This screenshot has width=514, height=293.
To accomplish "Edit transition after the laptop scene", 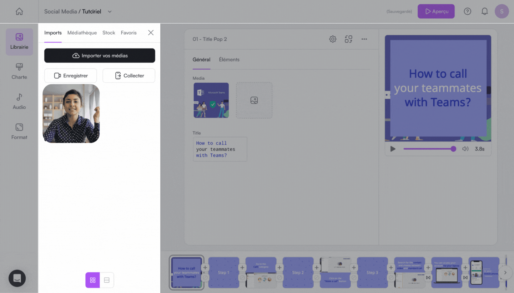I will pos(465,277).
